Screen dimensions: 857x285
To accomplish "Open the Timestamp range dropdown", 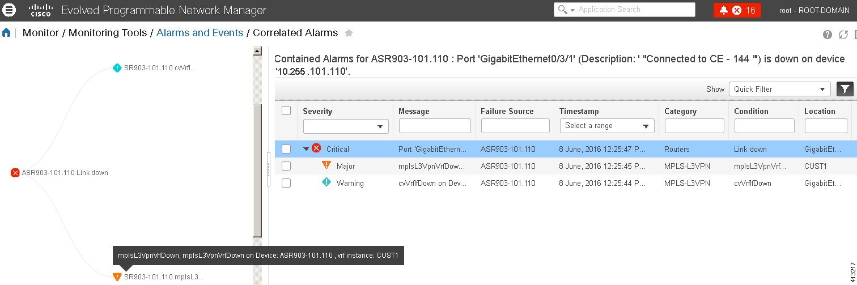I will (606, 126).
